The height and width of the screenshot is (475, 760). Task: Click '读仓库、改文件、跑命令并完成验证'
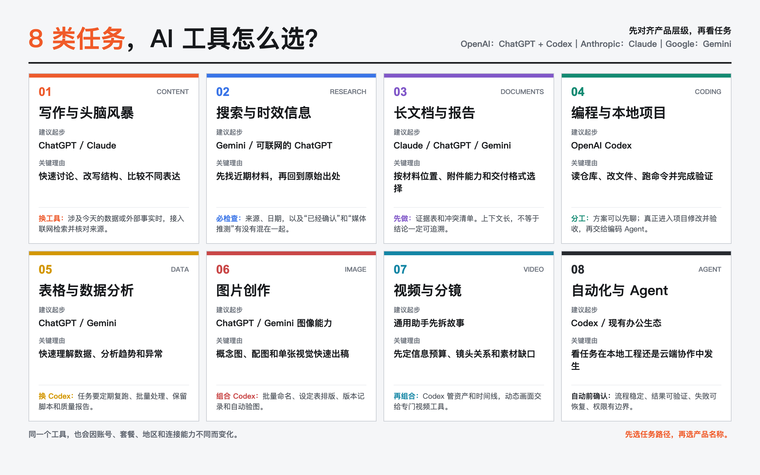(642, 176)
